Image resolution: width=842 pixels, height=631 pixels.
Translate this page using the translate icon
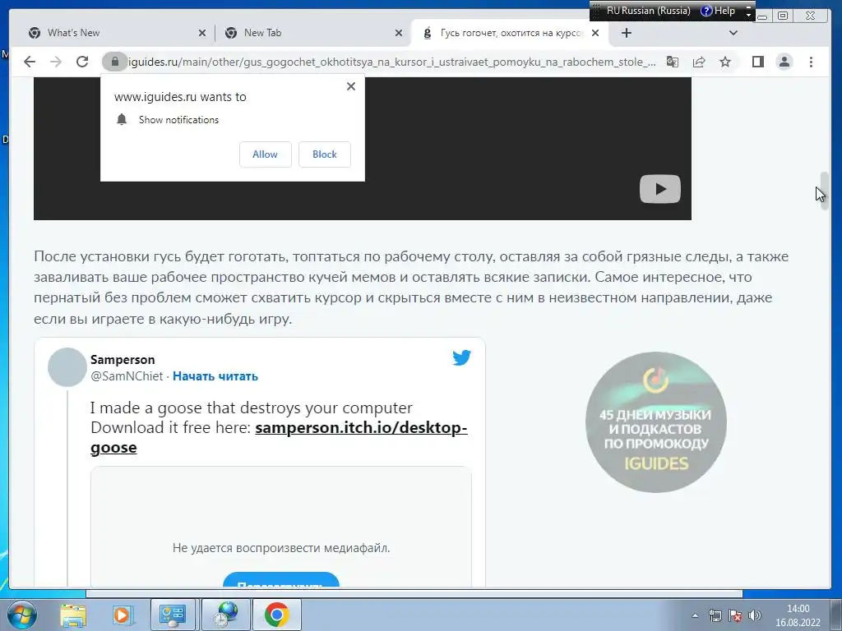[x=673, y=62]
